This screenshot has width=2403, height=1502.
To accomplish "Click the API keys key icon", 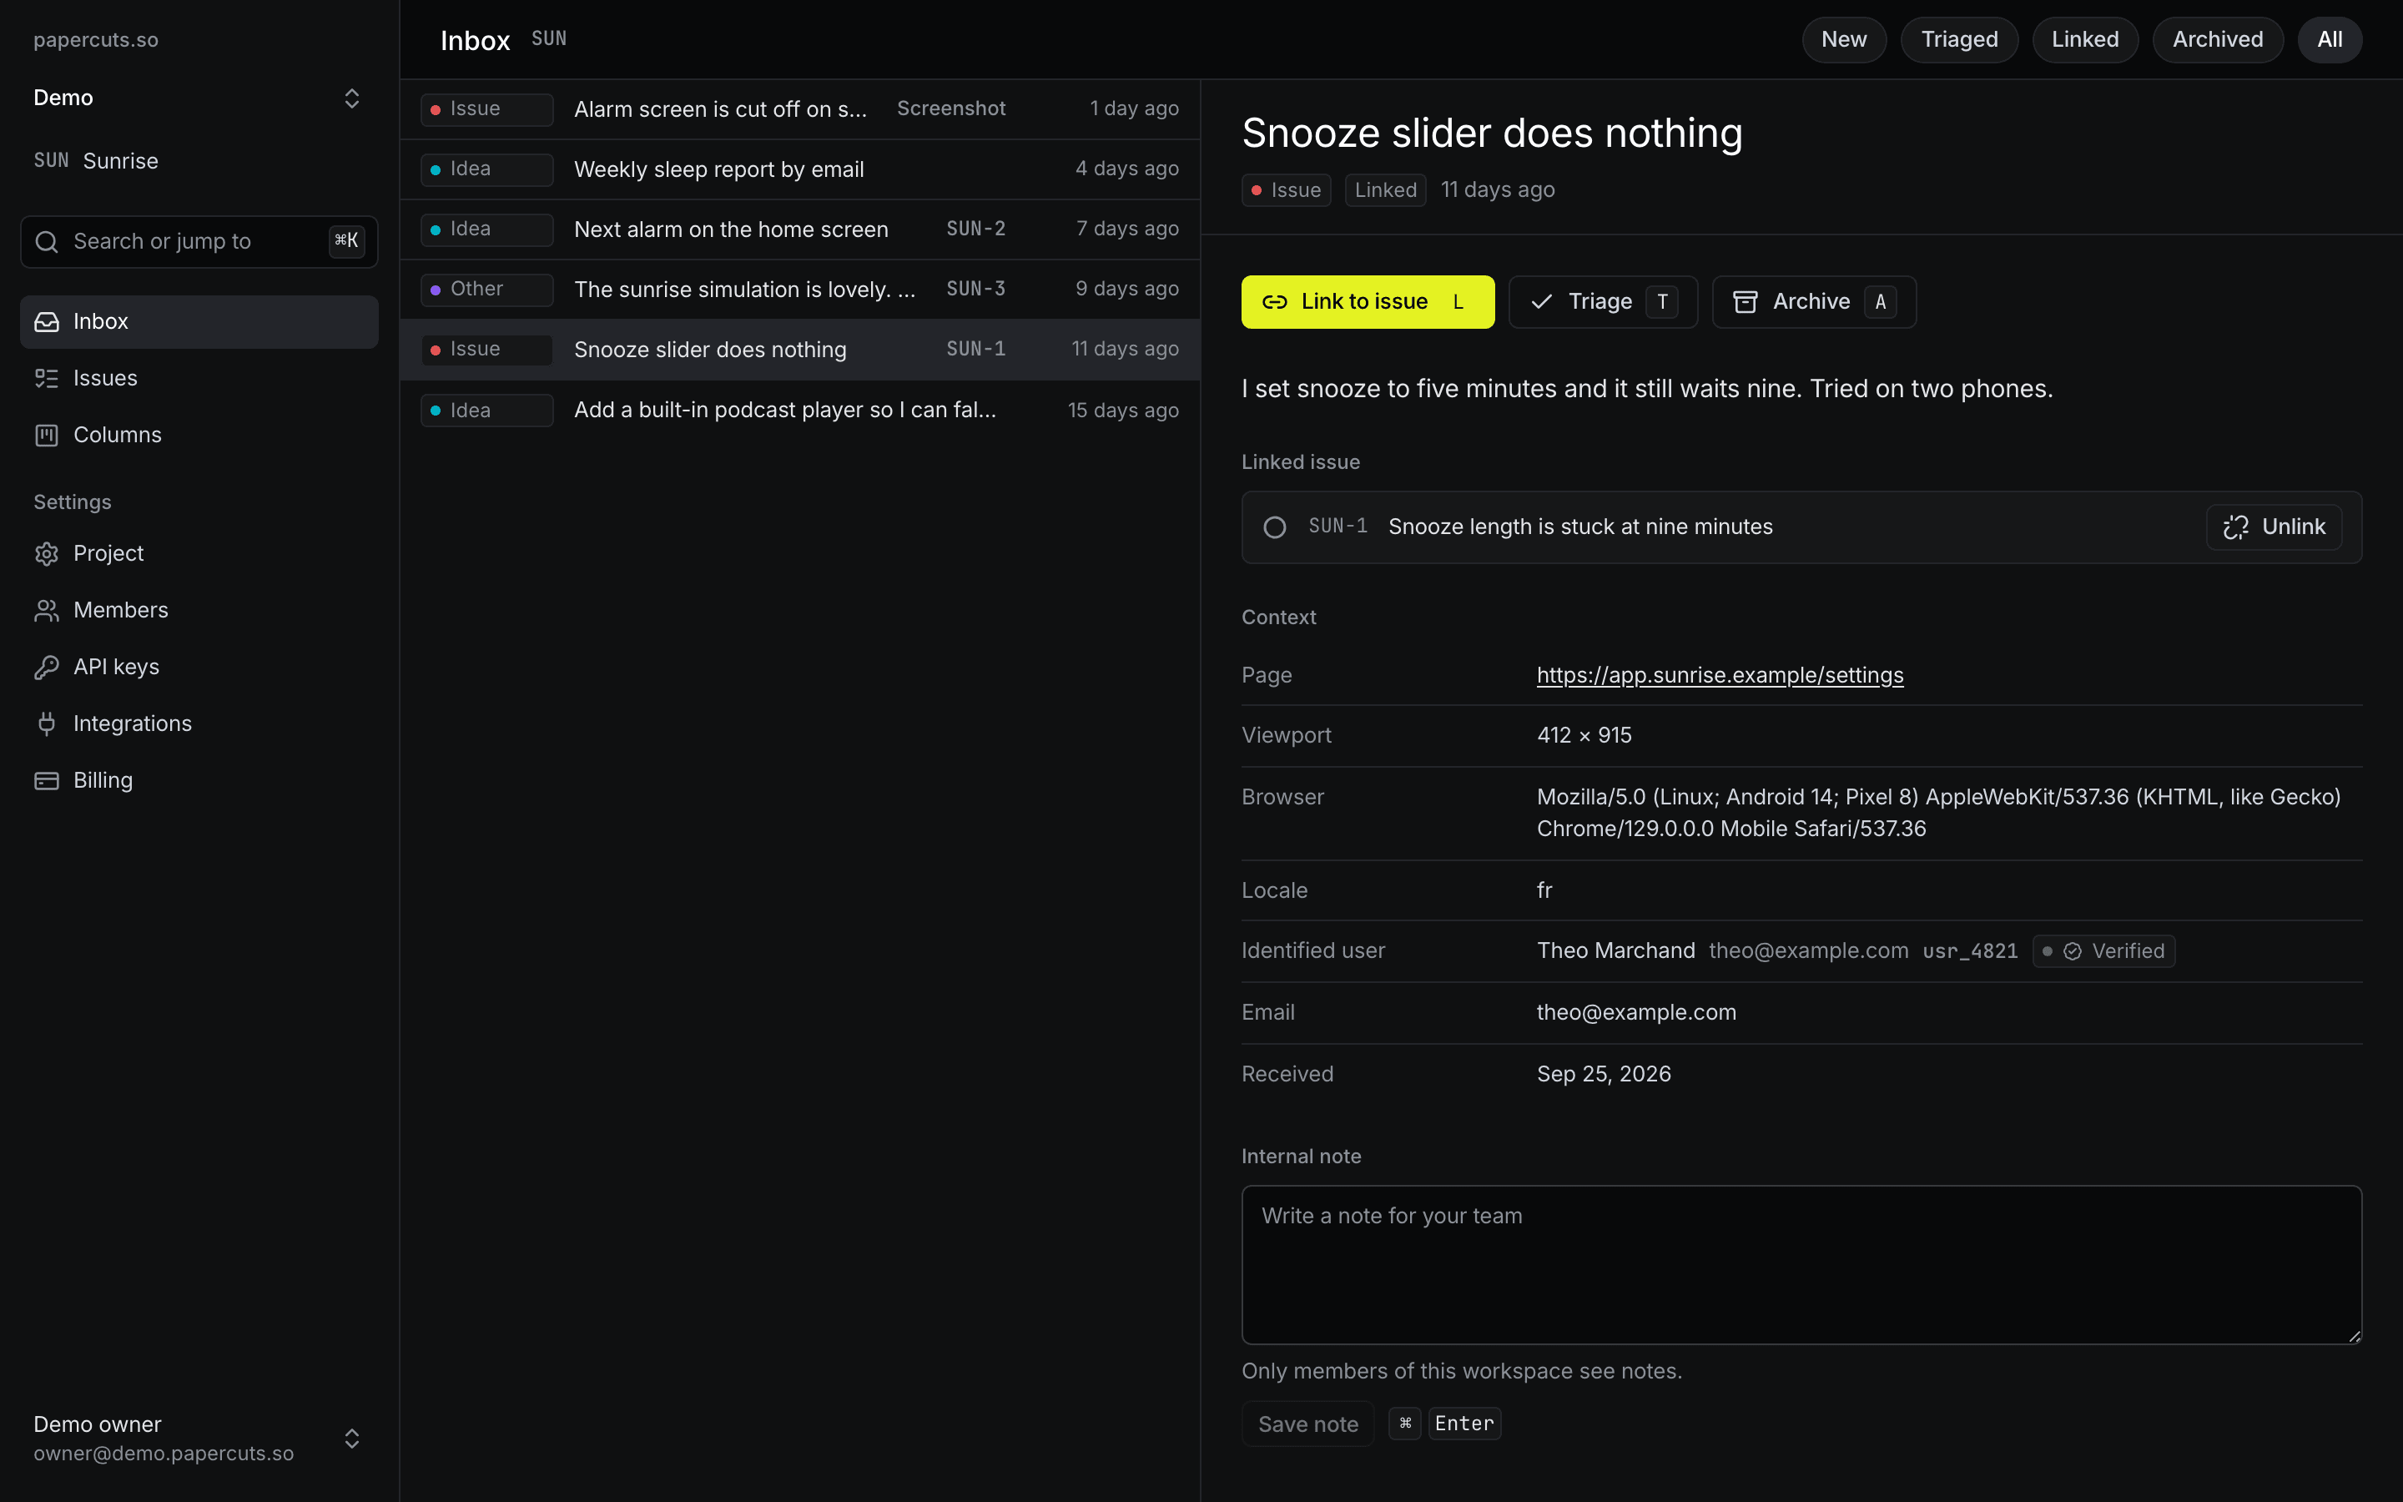I will tap(47, 667).
